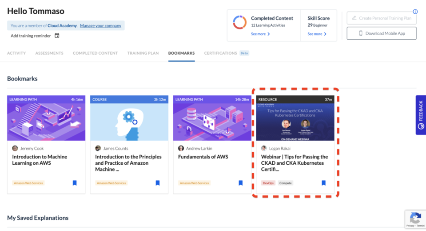Click the Andrew Larkin author name
426x231 pixels.
tap(199, 148)
